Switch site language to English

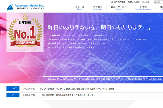146,2
